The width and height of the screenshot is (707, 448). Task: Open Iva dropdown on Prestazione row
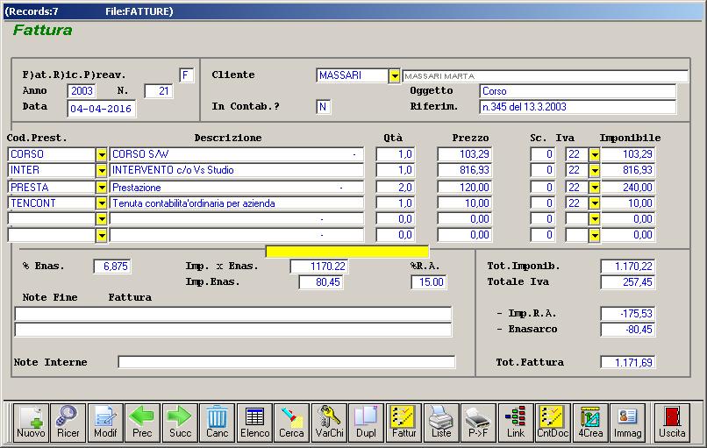pos(595,188)
